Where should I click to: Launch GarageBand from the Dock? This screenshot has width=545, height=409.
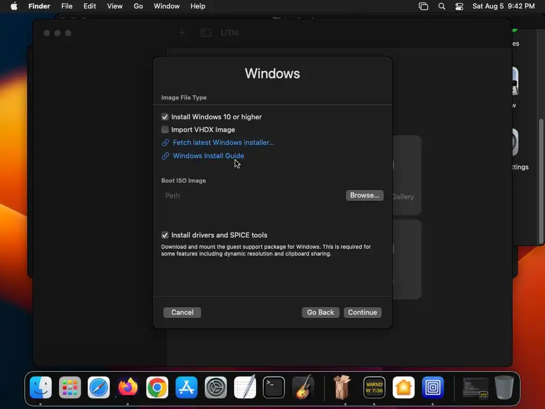pos(303,387)
